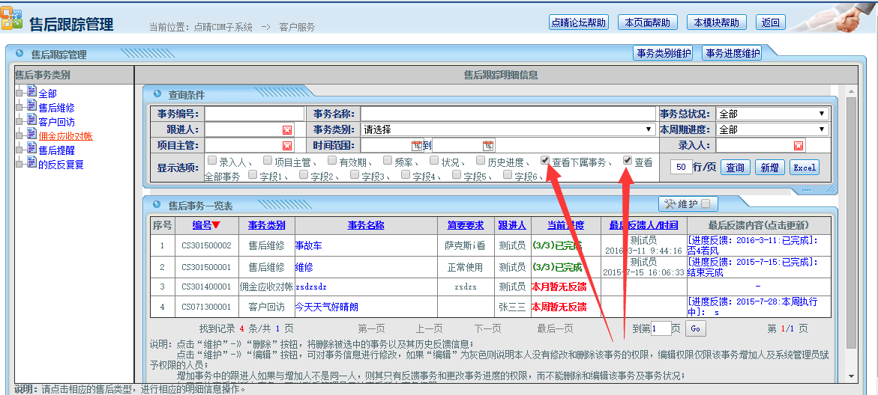878x395 pixels.
Task: Expand the 本周期进度 dropdown
Action: point(772,129)
